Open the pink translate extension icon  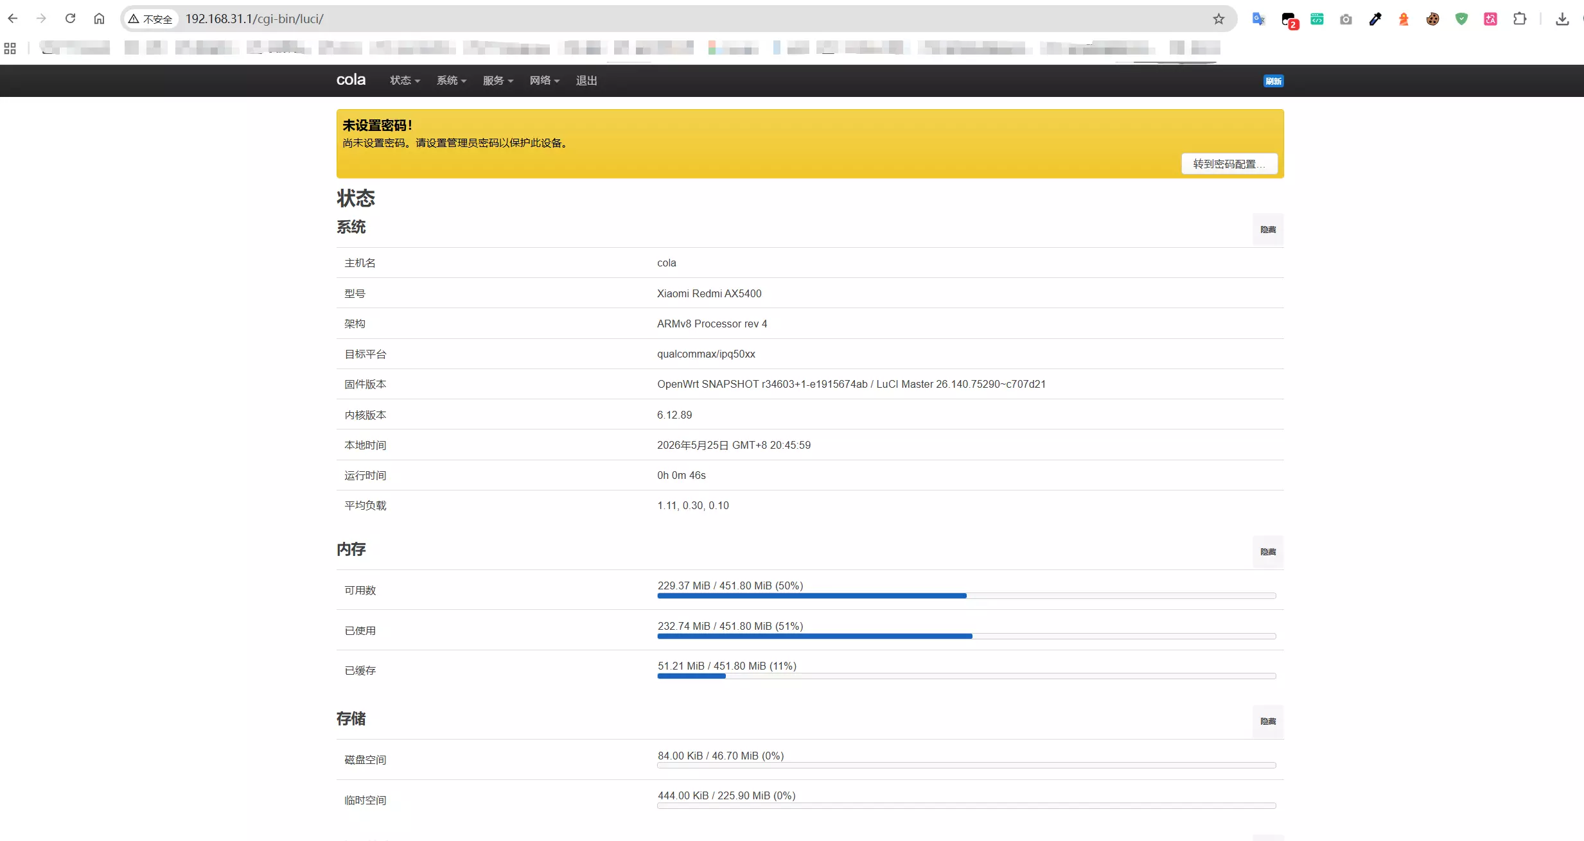tap(1491, 19)
